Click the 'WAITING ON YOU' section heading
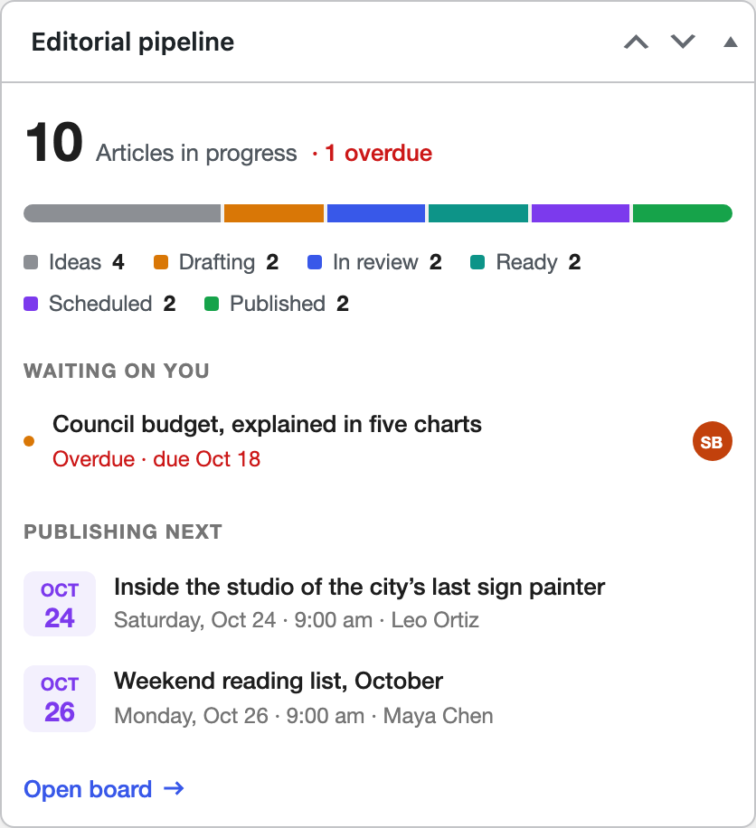Screen dimensions: 756x828 [x=117, y=371]
